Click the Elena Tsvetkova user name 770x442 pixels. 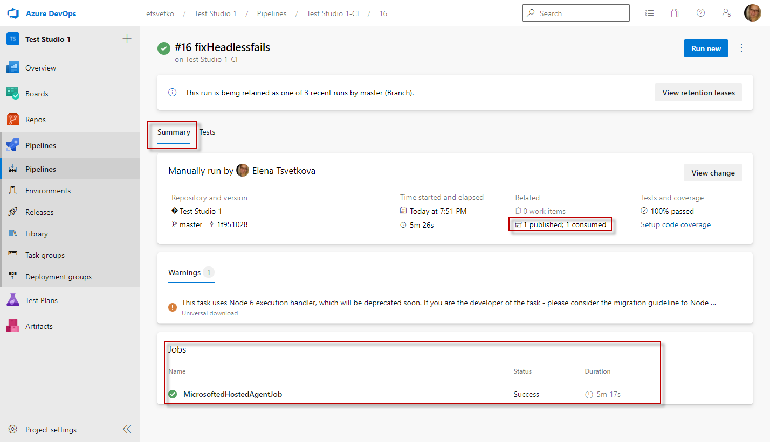pos(284,171)
